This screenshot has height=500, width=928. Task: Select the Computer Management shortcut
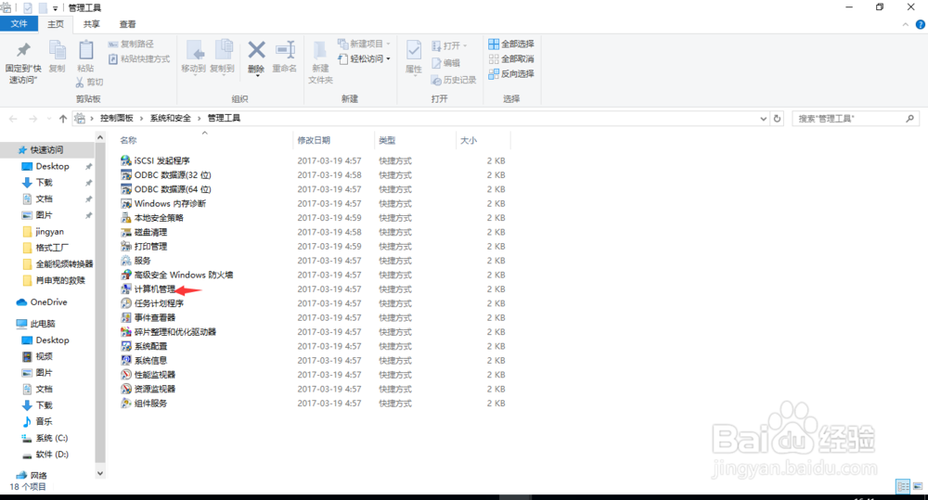tap(148, 288)
